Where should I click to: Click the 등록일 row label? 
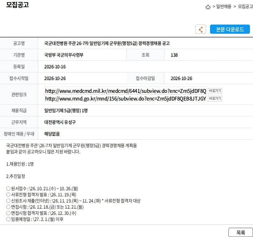click(x=19, y=67)
